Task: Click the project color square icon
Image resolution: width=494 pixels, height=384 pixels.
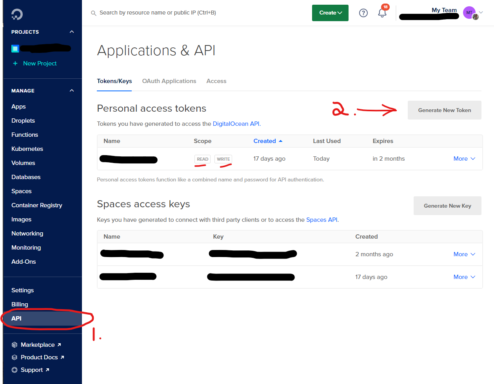Action: click(15, 49)
